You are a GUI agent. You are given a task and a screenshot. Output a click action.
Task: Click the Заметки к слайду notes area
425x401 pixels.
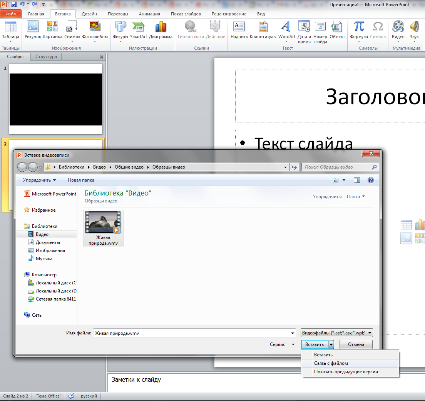tap(266, 382)
